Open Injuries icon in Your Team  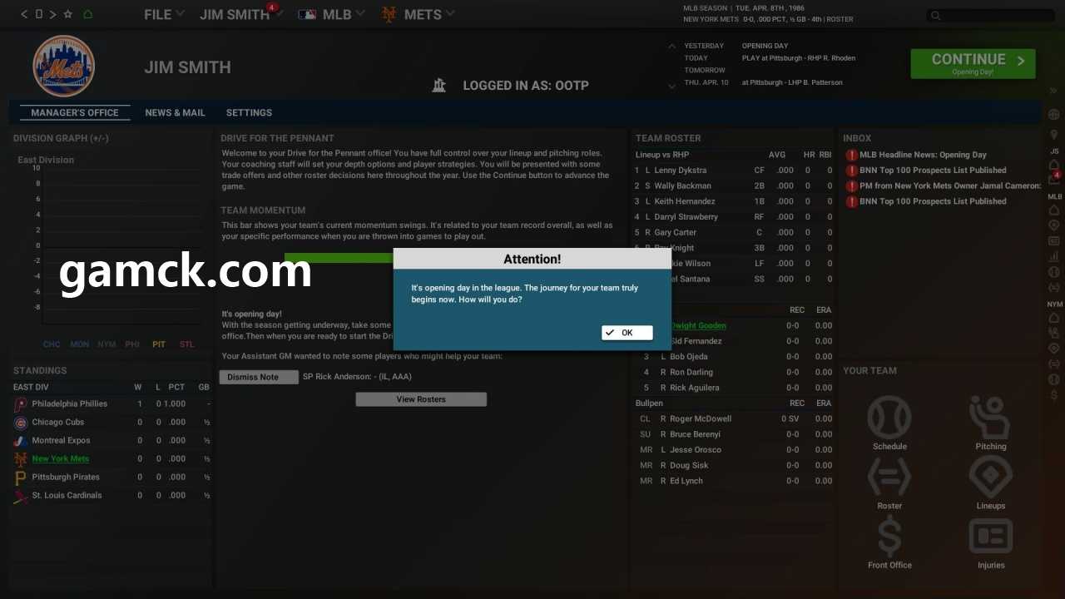(990, 537)
